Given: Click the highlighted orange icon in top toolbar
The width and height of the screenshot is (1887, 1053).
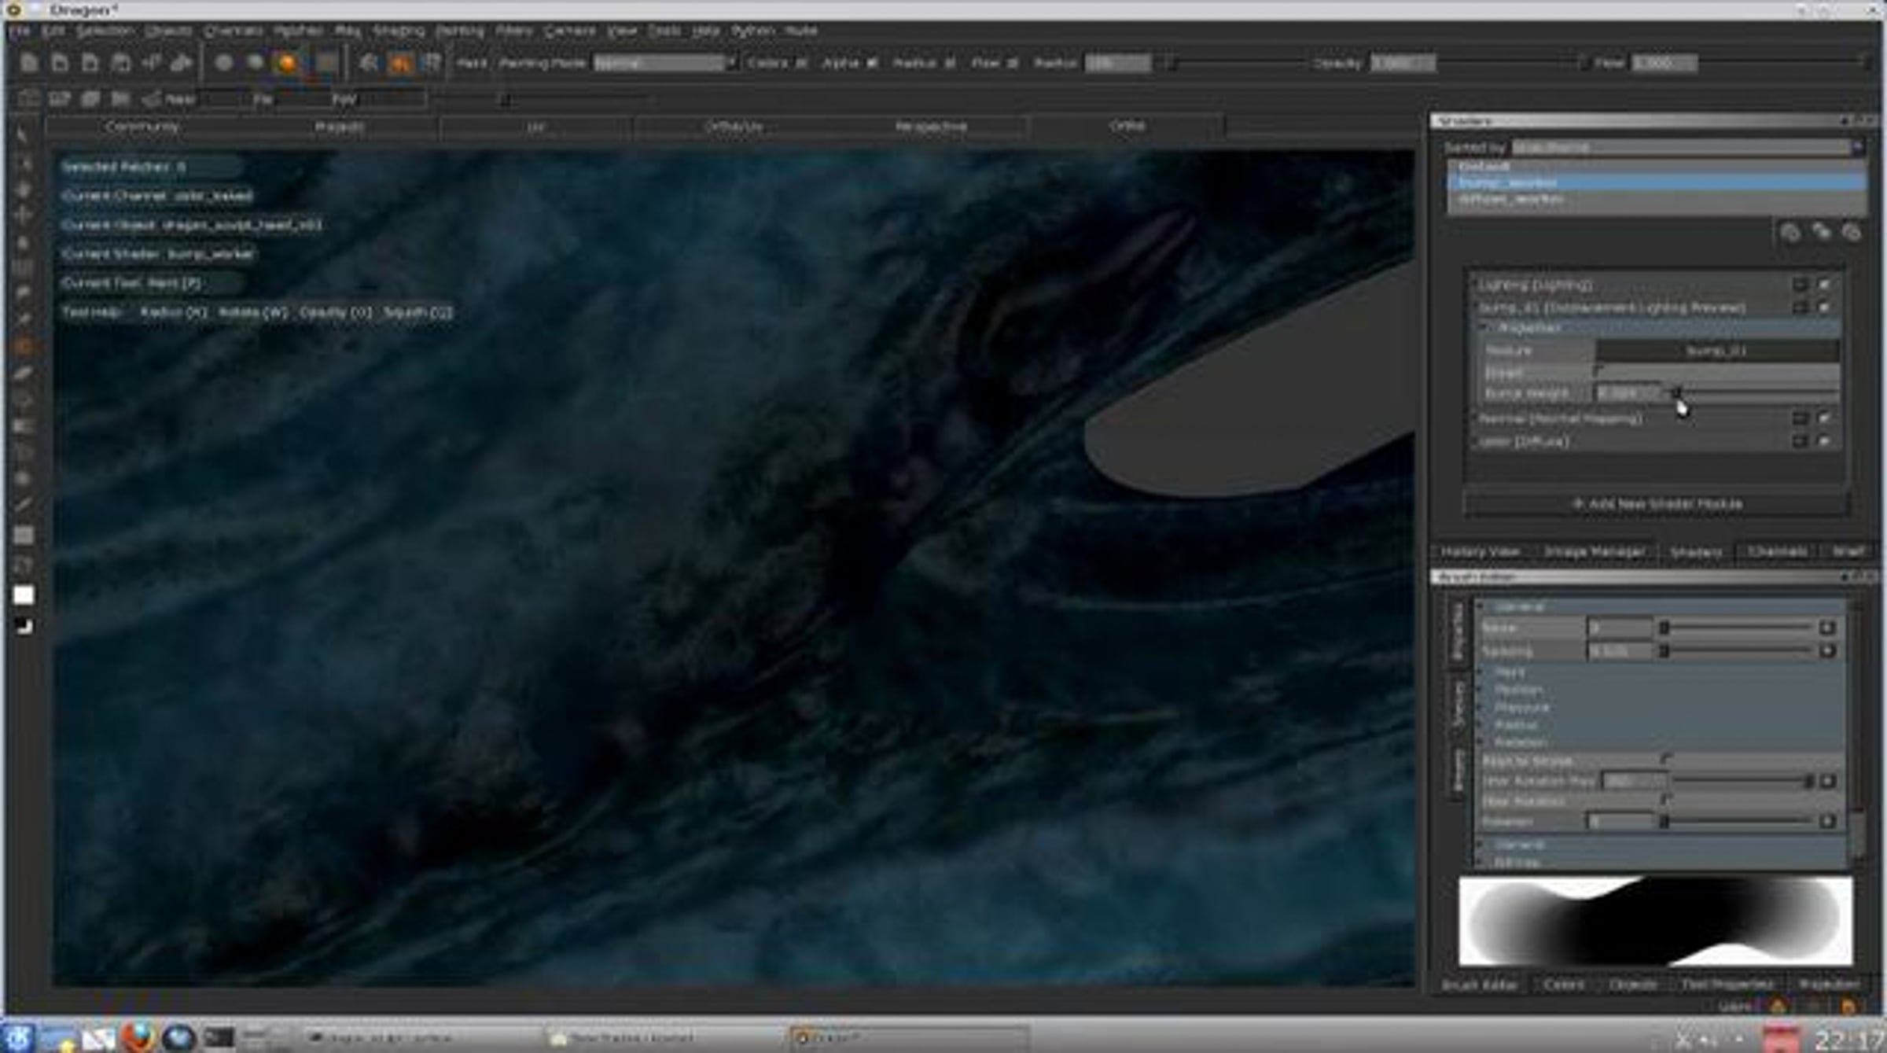Looking at the screenshot, I should [400, 63].
